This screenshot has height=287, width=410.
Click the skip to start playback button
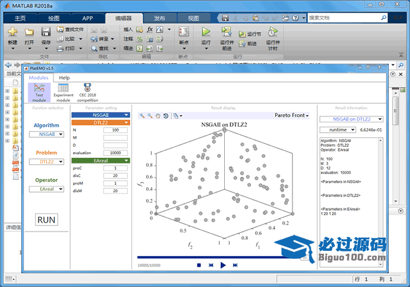coord(211,265)
